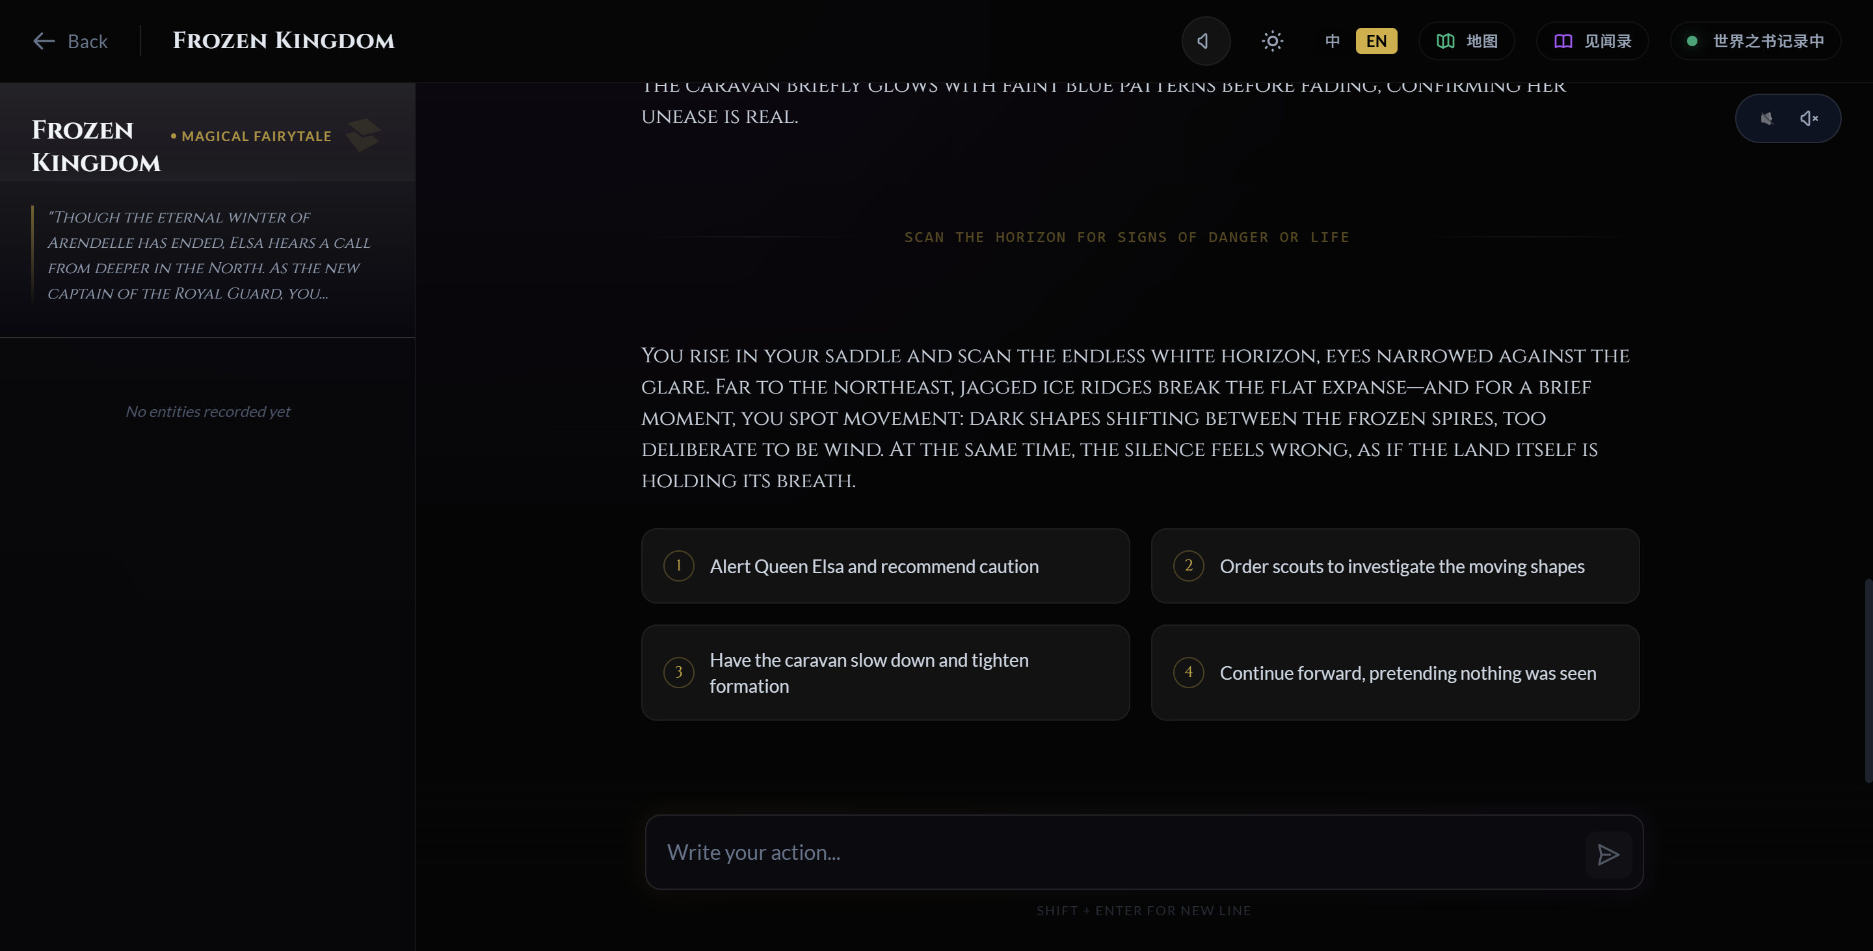
Task: Open the map (地图) panel
Action: pyautogui.click(x=1467, y=42)
